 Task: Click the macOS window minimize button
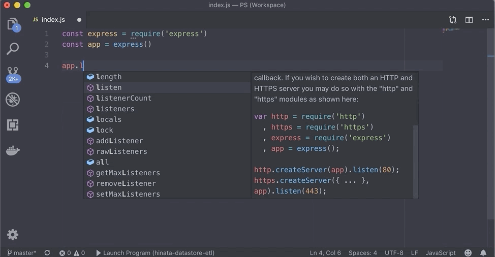17,5
